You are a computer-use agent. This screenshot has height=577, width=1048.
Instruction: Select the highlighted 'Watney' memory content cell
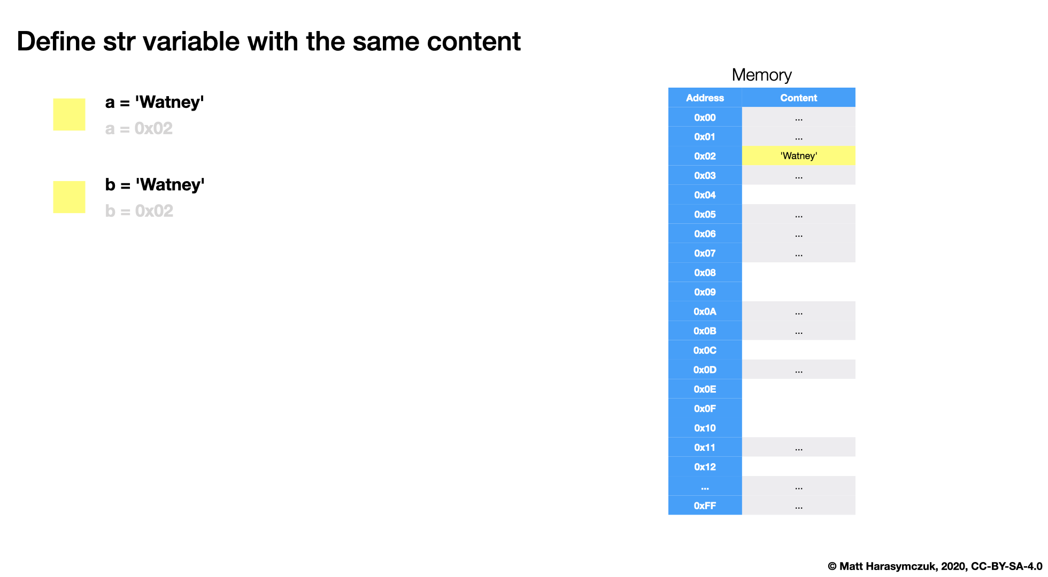pyautogui.click(x=798, y=156)
